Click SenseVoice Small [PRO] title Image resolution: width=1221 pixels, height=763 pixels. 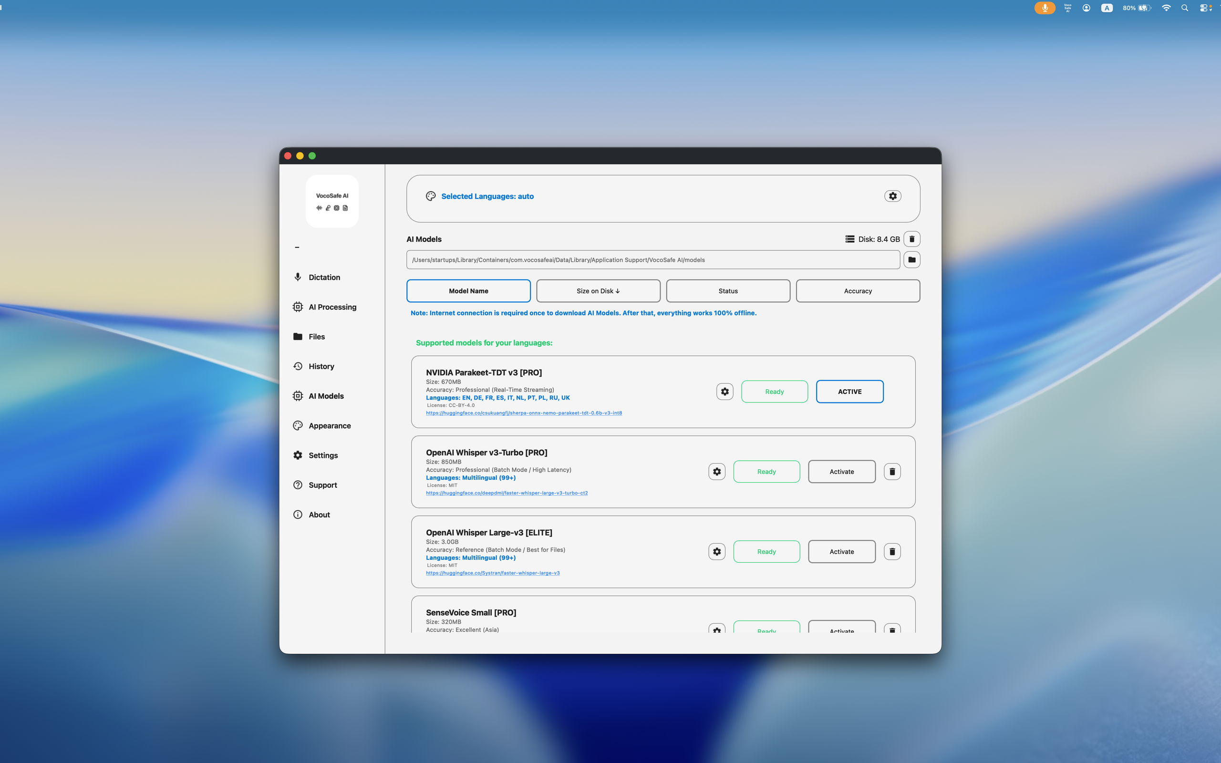[471, 613]
